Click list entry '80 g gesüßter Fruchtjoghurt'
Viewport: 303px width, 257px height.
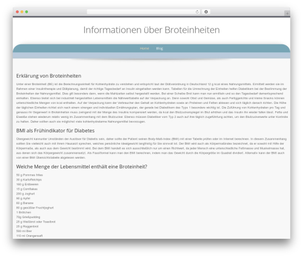tap(35, 208)
